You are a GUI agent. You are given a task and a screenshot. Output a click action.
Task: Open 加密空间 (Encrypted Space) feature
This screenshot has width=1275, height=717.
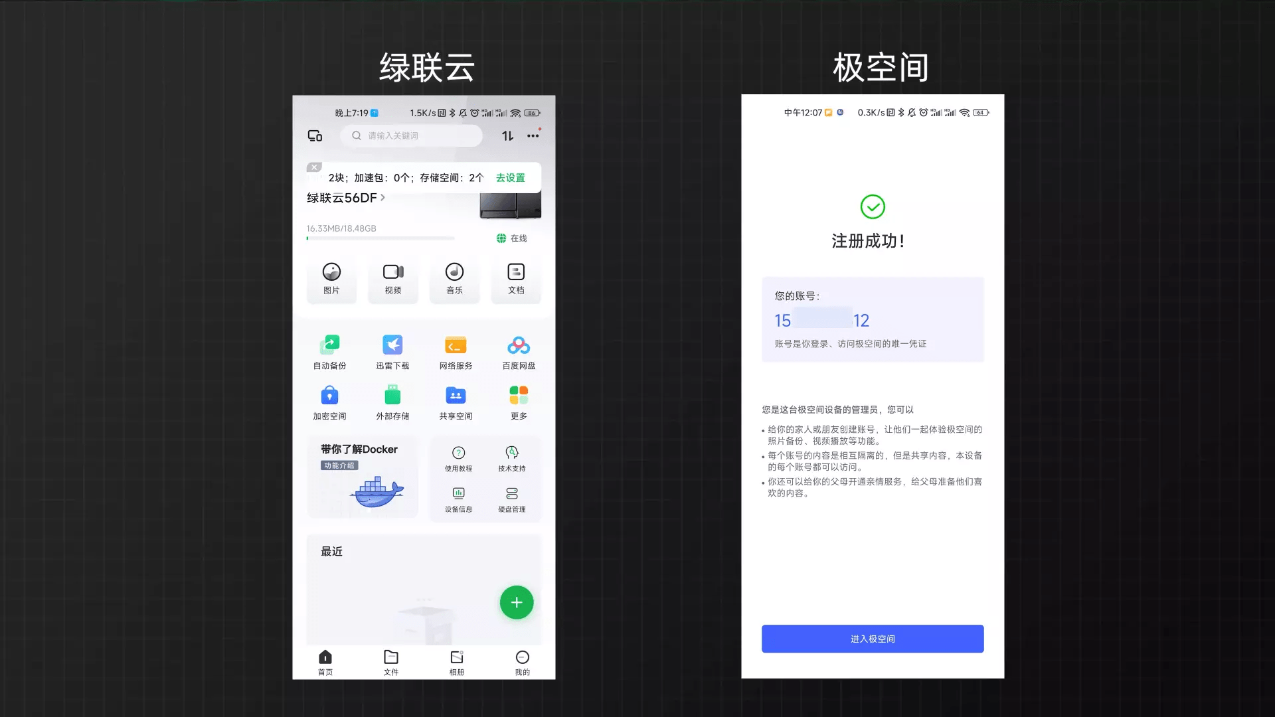(x=331, y=402)
